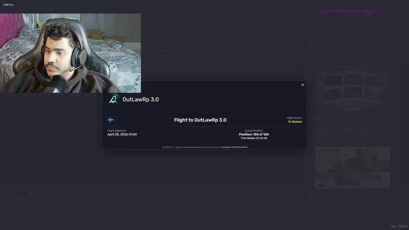Click the OutLawRp 3.0 server logo

(x=113, y=99)
